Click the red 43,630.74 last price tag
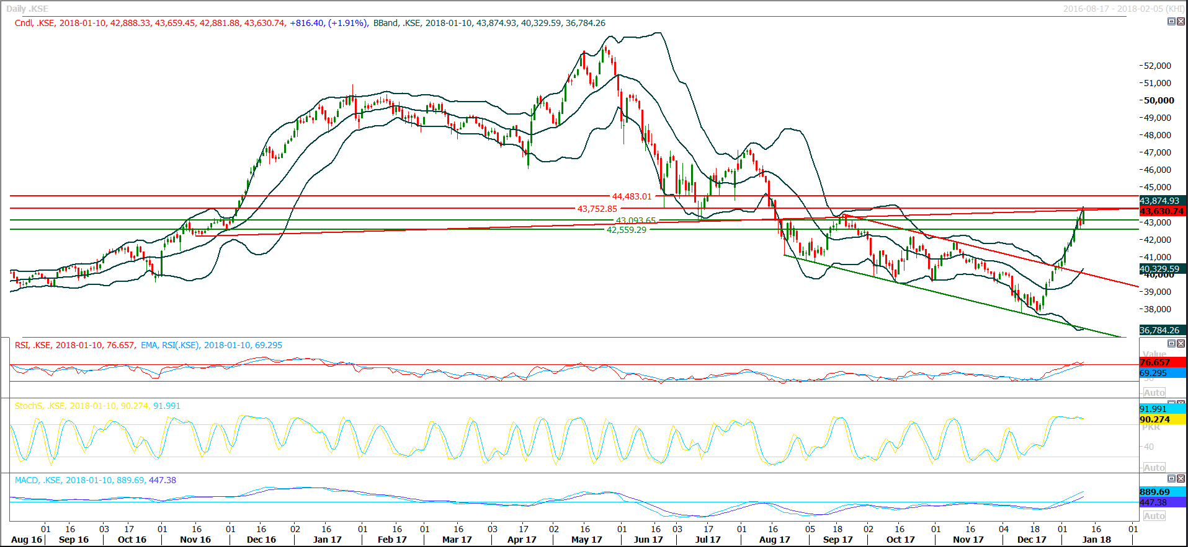 pos(1161,211)
